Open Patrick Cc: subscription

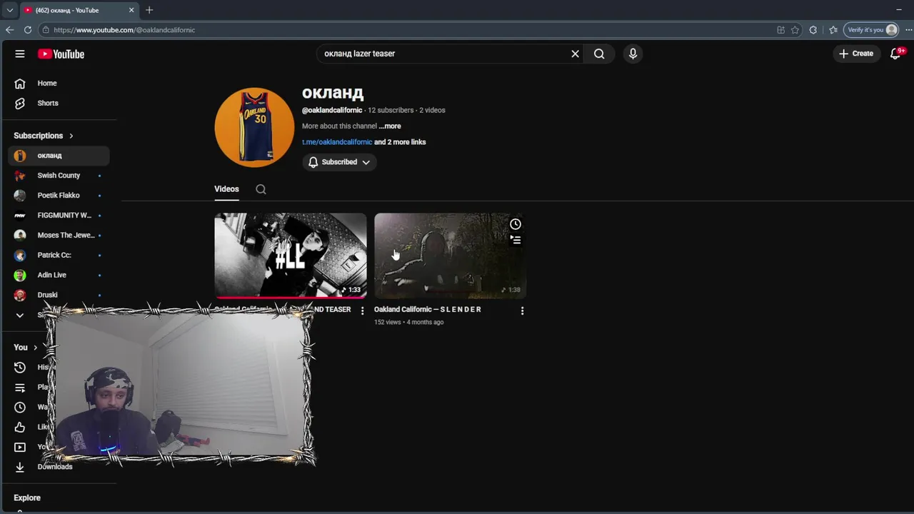click(x=59, y=255)
